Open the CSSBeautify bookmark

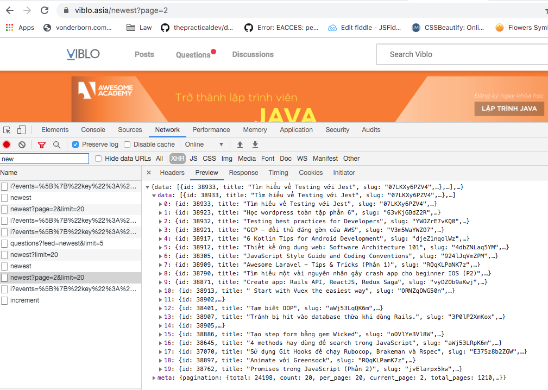pos(448,28)
